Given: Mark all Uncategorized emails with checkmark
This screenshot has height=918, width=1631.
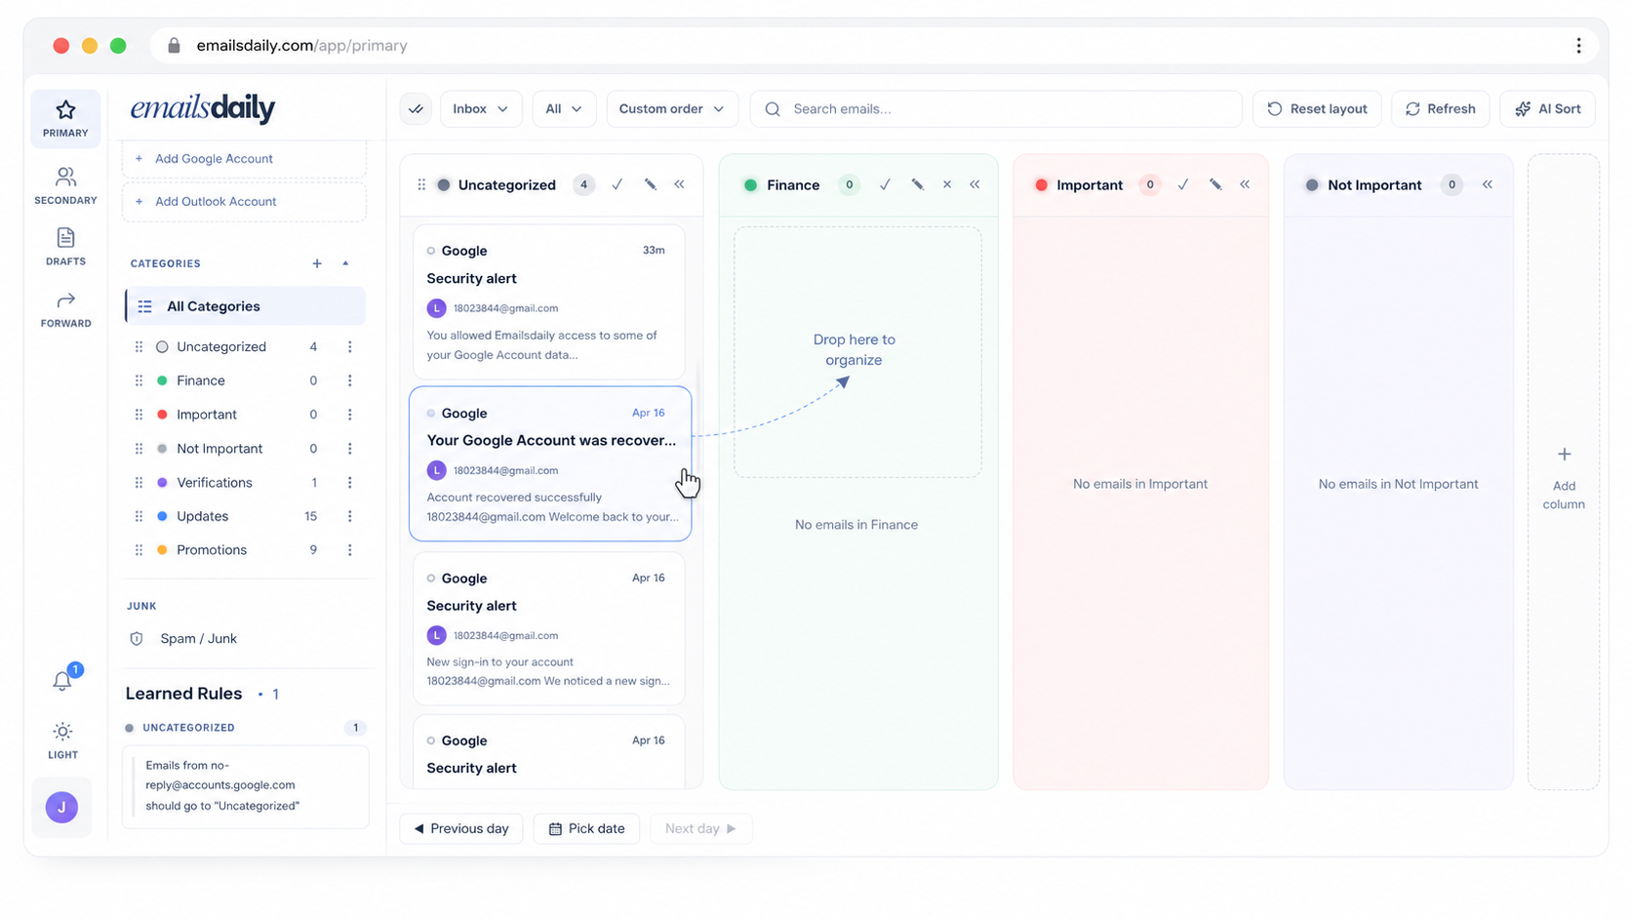Looking at the screenshot, I should 617,184.
